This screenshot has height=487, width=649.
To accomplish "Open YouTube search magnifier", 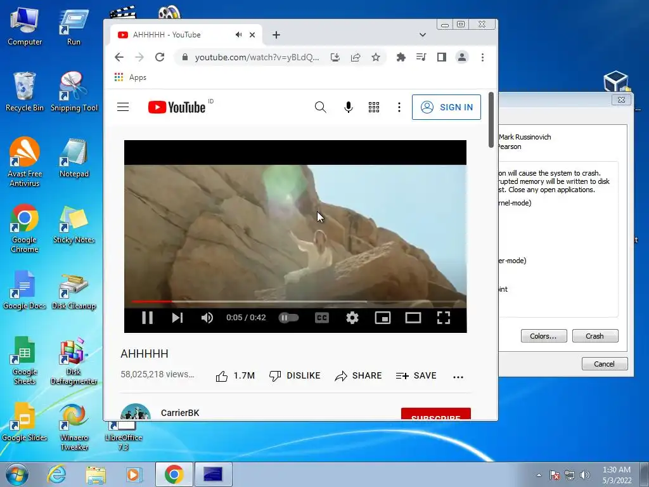I will coord(320,107).
